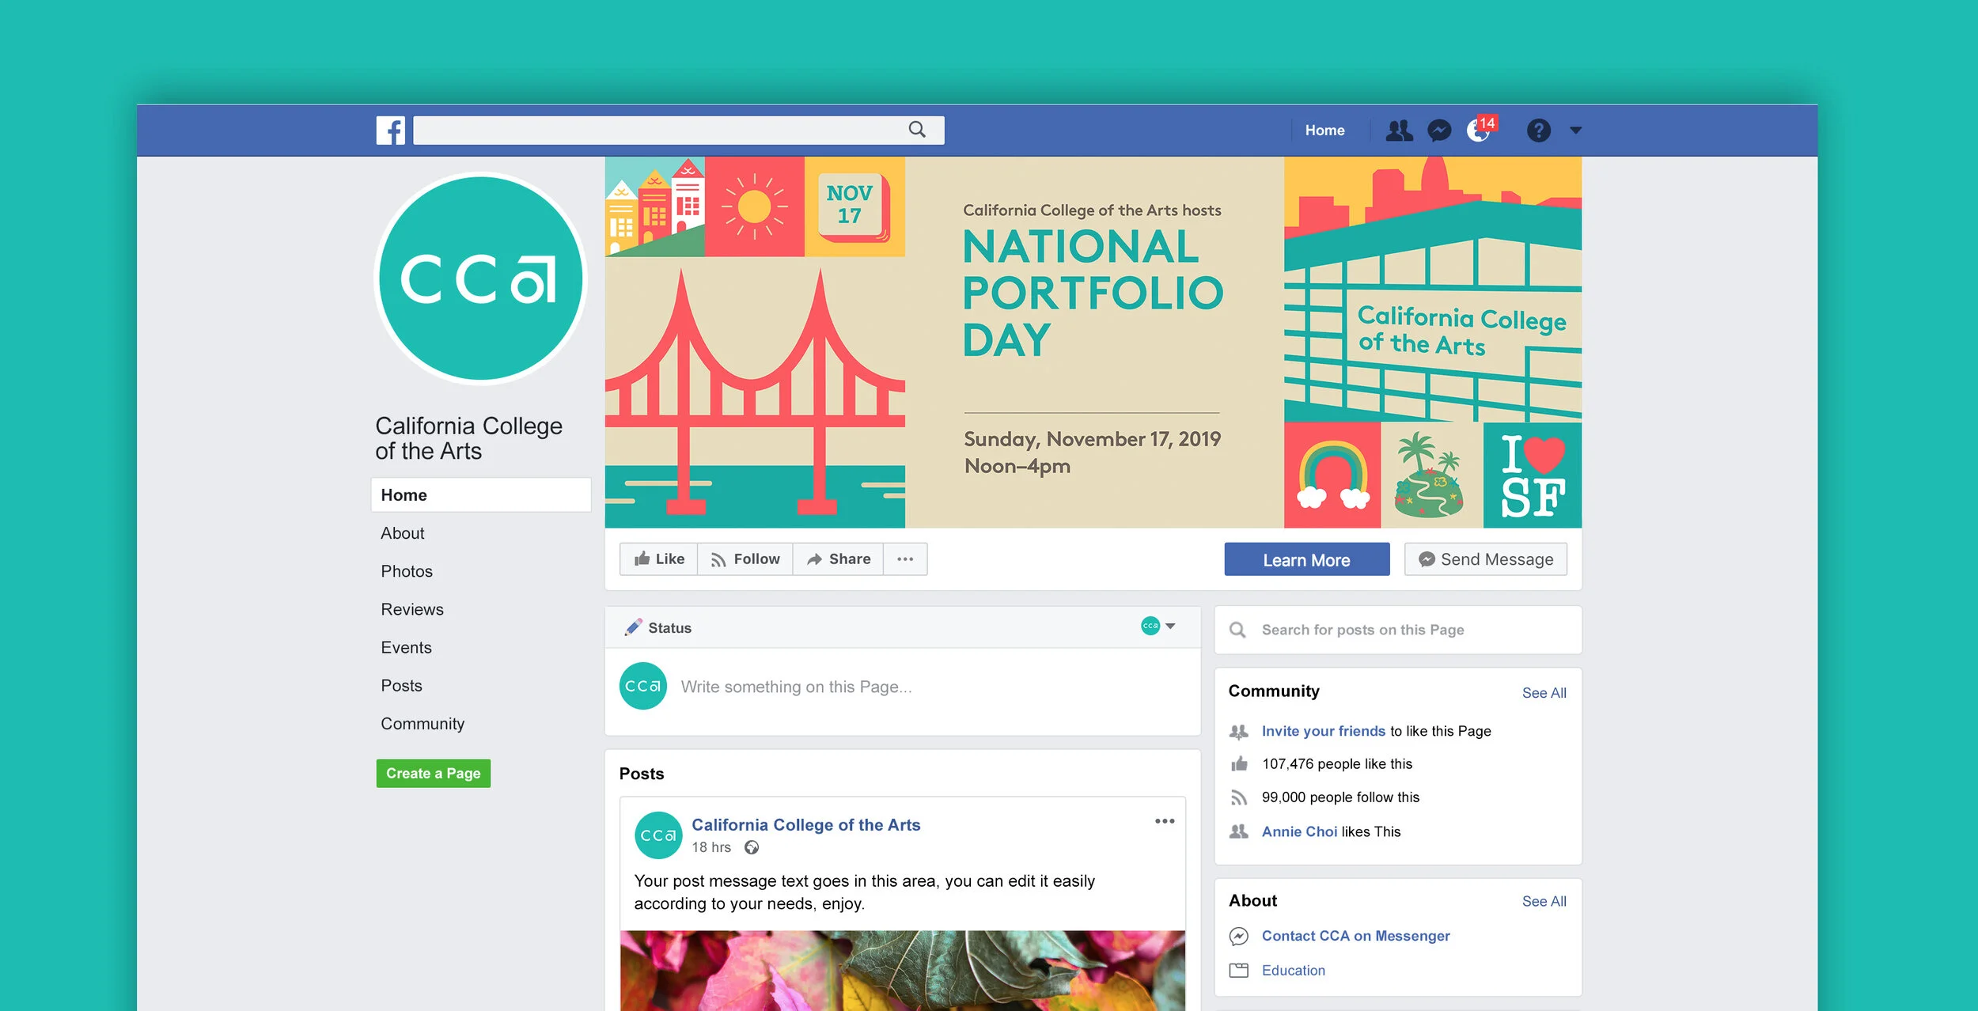This screenshot has height=1011, width=1978.
Task: Select Home in the page sidebar
Action: pyautogui.click(x=480, y=495)
